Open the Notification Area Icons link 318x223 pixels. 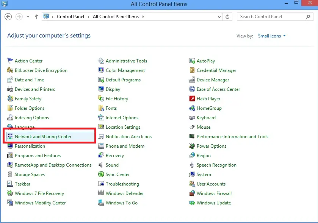point(128,137)
